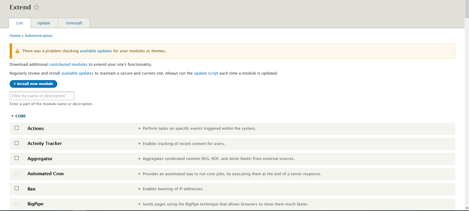This screenshot has width=469, height=211.
Task: Switch to the Update tab
Action: coord(44,23)
